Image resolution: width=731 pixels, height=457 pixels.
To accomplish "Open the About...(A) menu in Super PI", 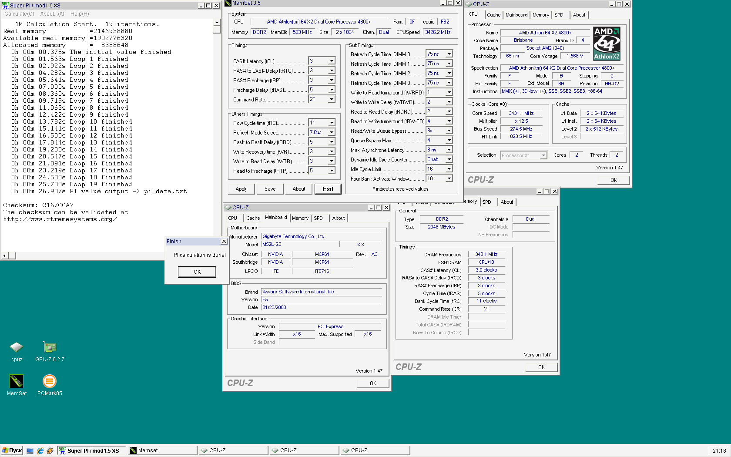I will 52,14.
